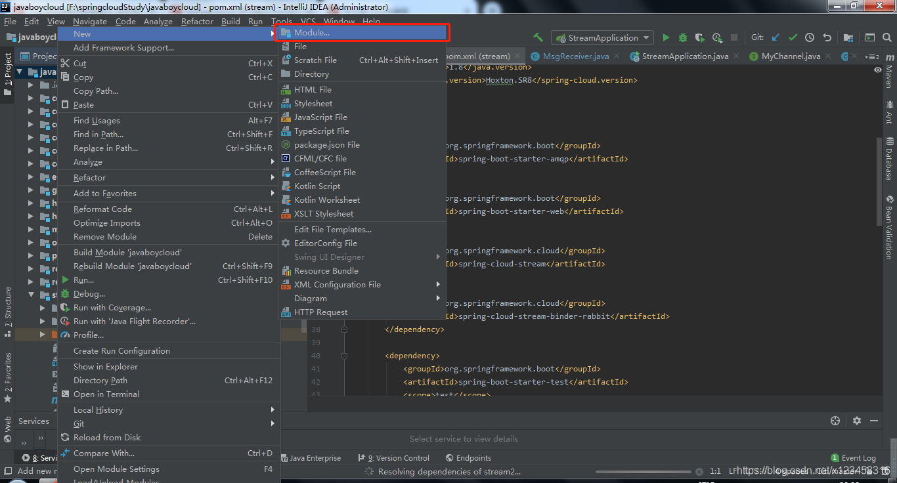
Task: Collapse the javaboycloud root node in the project tree
Action: (x=20, y=72)
